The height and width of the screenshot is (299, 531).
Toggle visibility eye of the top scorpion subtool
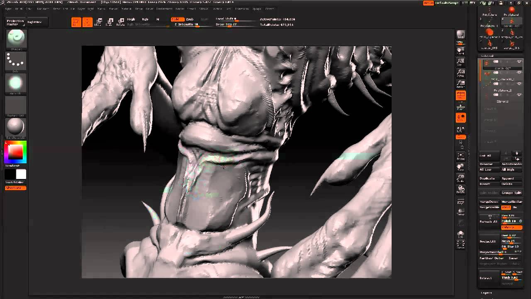519,61
